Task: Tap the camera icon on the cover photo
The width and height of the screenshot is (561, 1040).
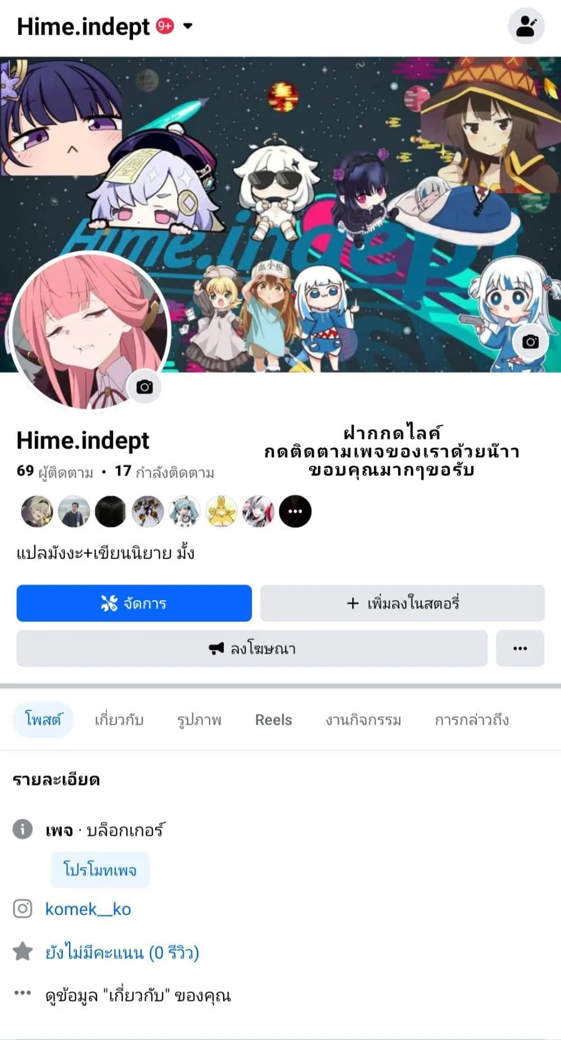Action: click(x=530, y=342)
